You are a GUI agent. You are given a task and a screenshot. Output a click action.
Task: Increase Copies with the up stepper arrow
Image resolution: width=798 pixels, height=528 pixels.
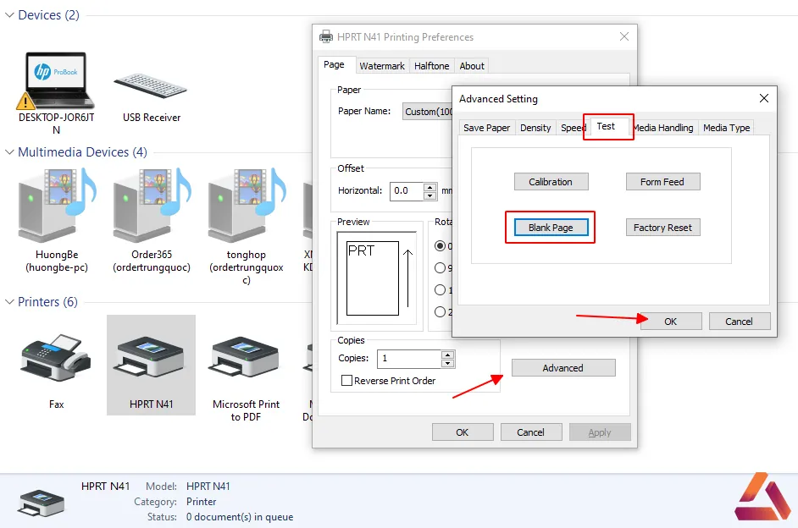447,355
